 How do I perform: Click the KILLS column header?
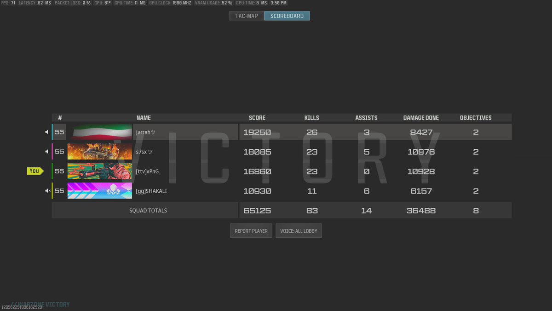tap(312, 118)
